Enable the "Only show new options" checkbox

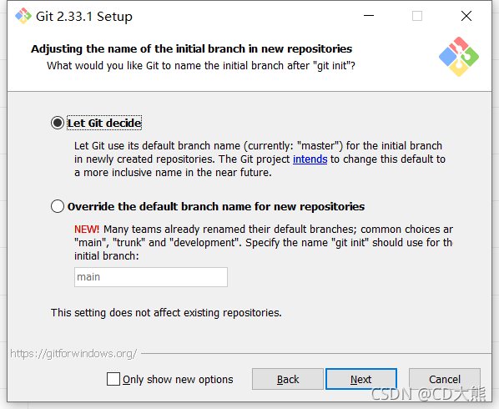pos(113,379)
